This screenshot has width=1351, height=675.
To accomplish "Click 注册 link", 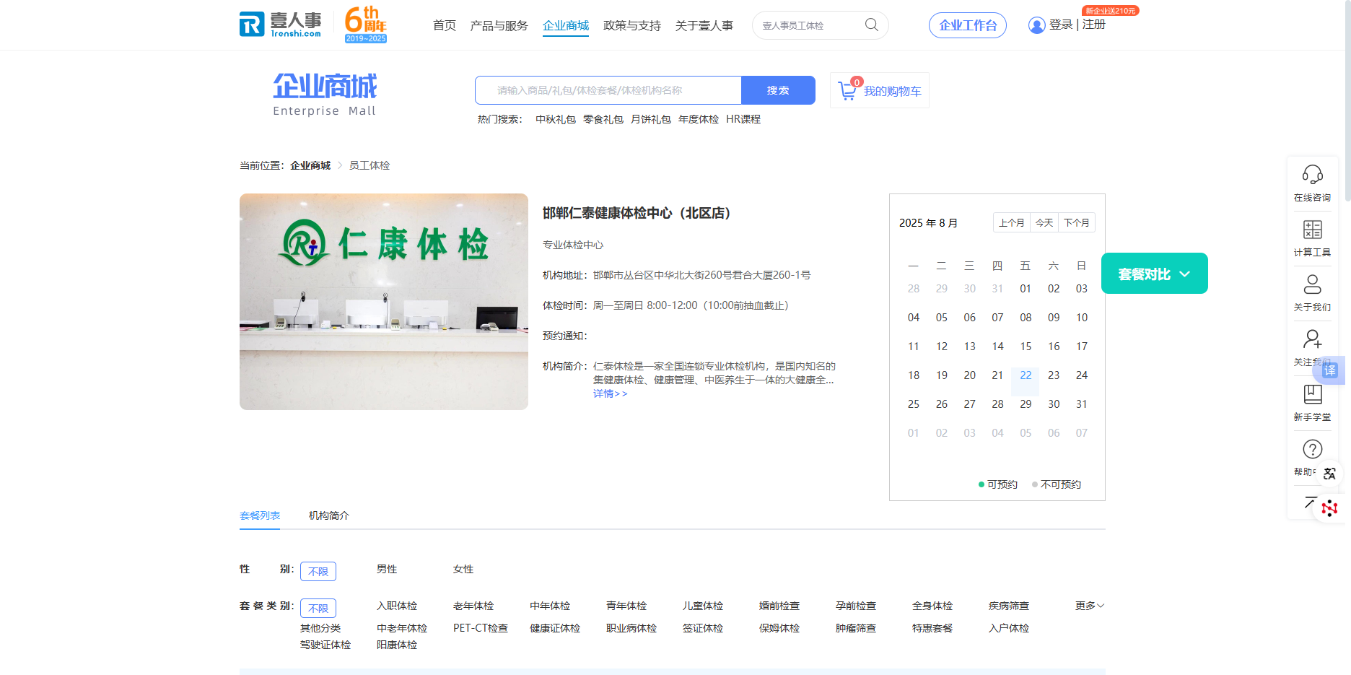I will pyautogui.click(x=1094, y=25).
